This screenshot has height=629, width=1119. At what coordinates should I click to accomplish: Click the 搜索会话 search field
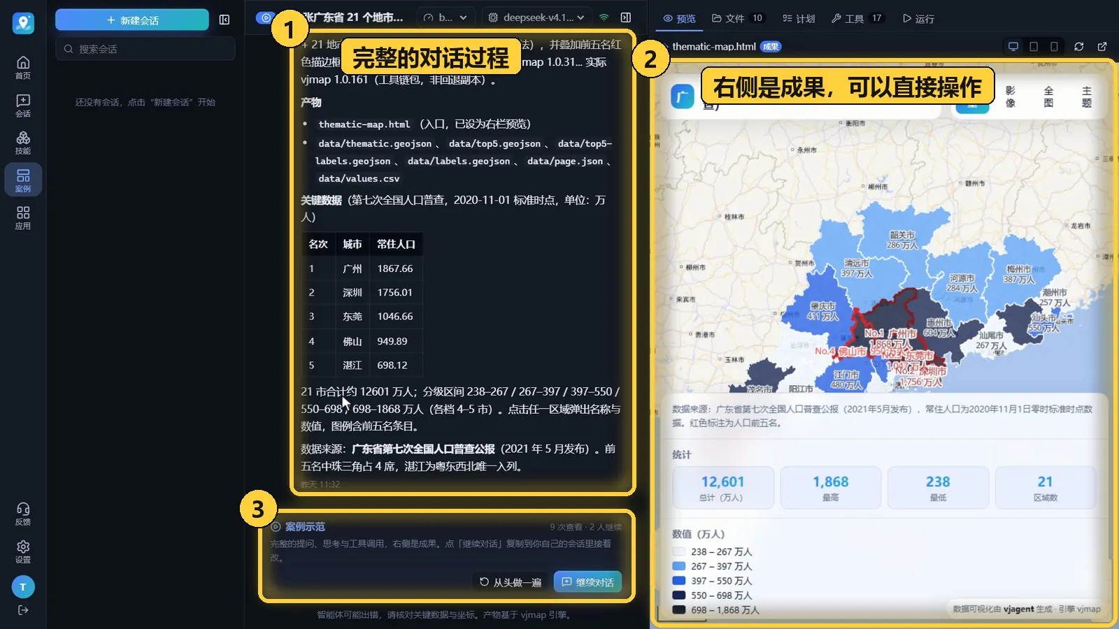pyautogui.click(x=145, y=49)
